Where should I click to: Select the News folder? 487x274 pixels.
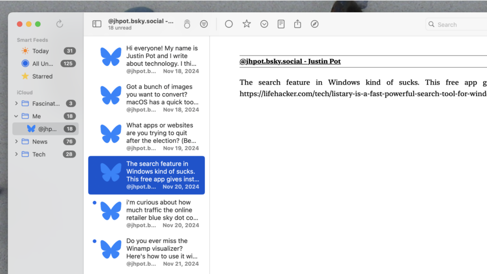point(46,142)
